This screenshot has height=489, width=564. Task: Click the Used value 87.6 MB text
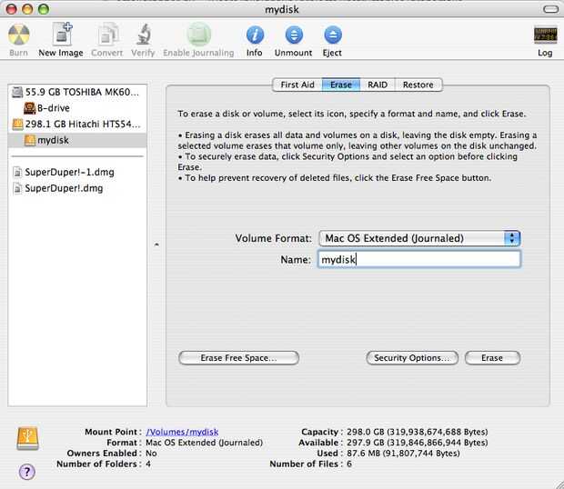coord(403,454)
